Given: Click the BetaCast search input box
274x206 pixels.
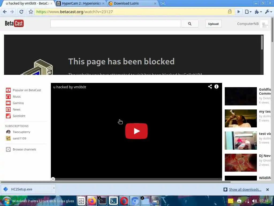Looking at the screenshot, I should pos(116,24).
